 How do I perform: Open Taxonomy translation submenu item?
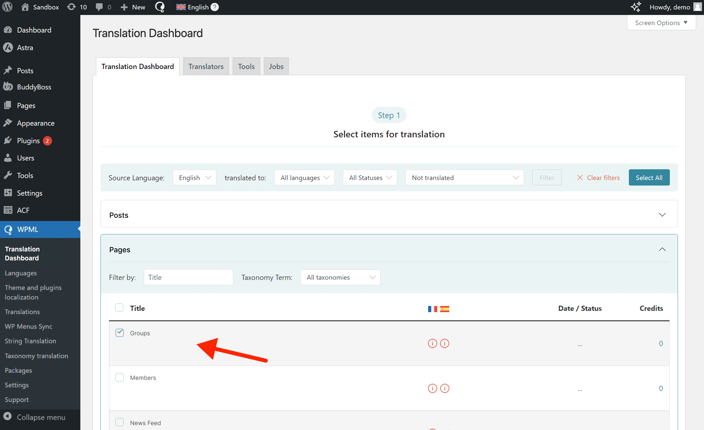[36, 356]
